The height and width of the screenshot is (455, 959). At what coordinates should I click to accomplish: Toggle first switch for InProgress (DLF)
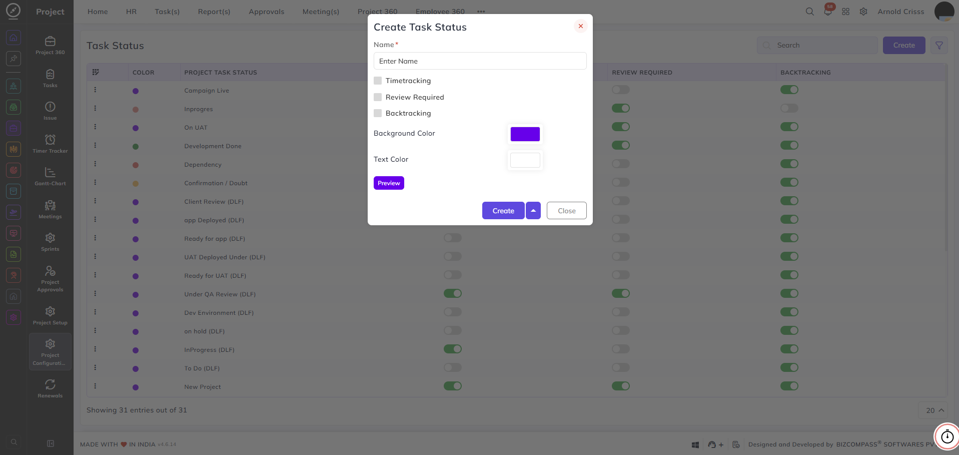453,349
